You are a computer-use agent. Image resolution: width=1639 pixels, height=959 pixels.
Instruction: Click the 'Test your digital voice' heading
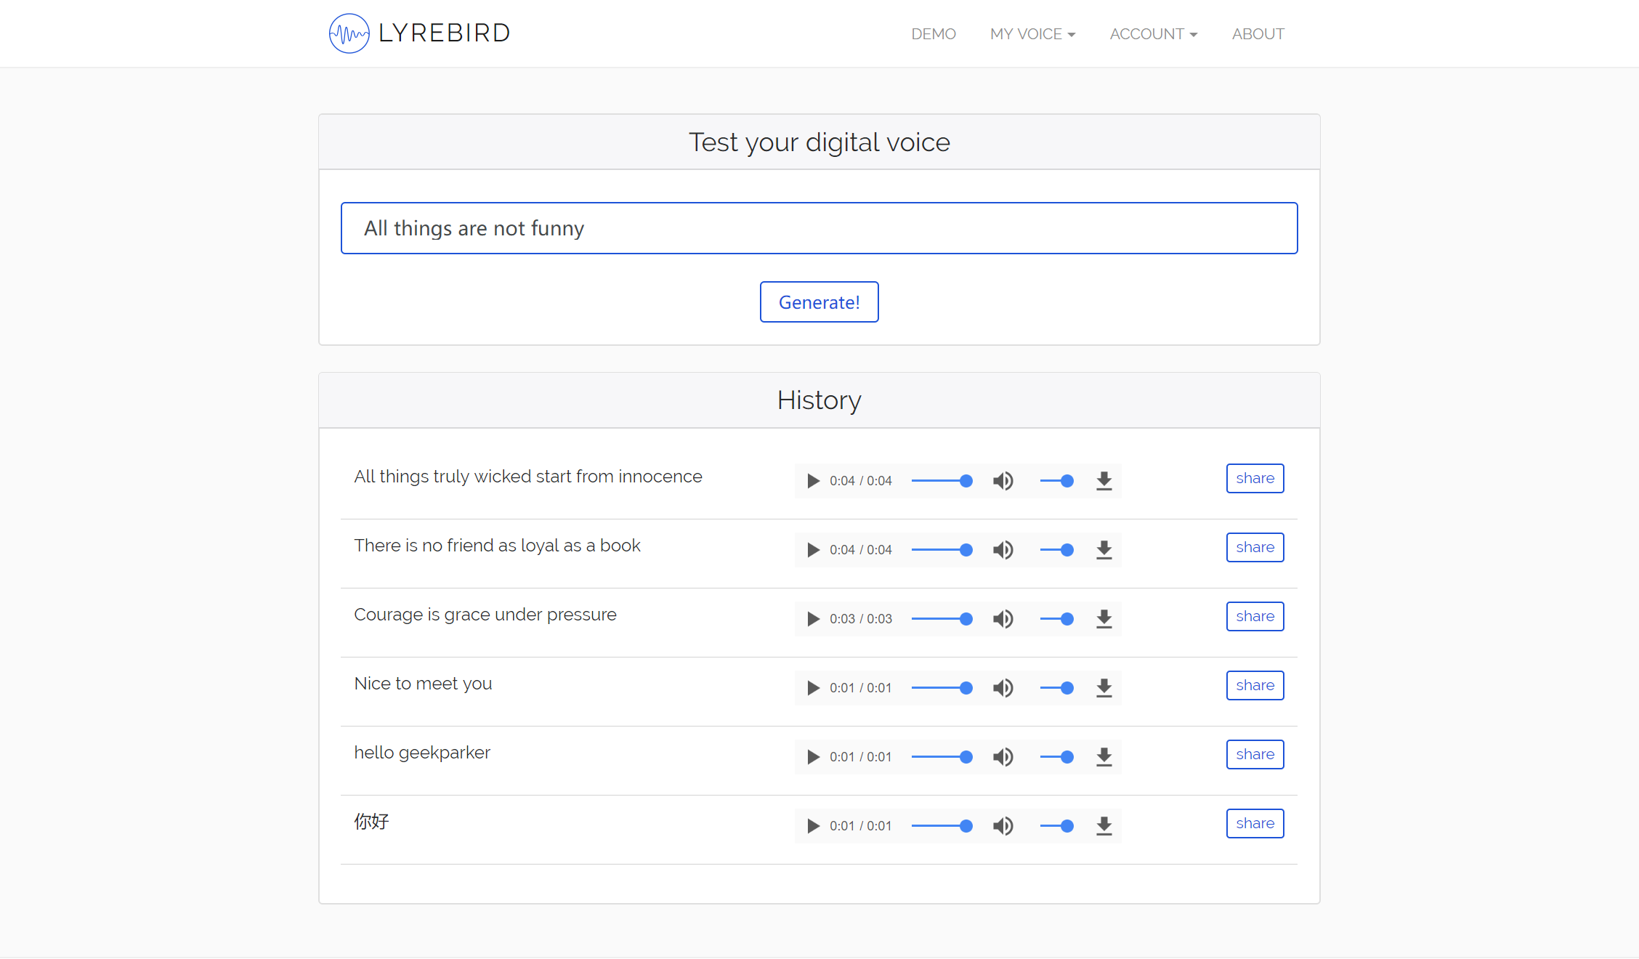[x=819, y=142]
